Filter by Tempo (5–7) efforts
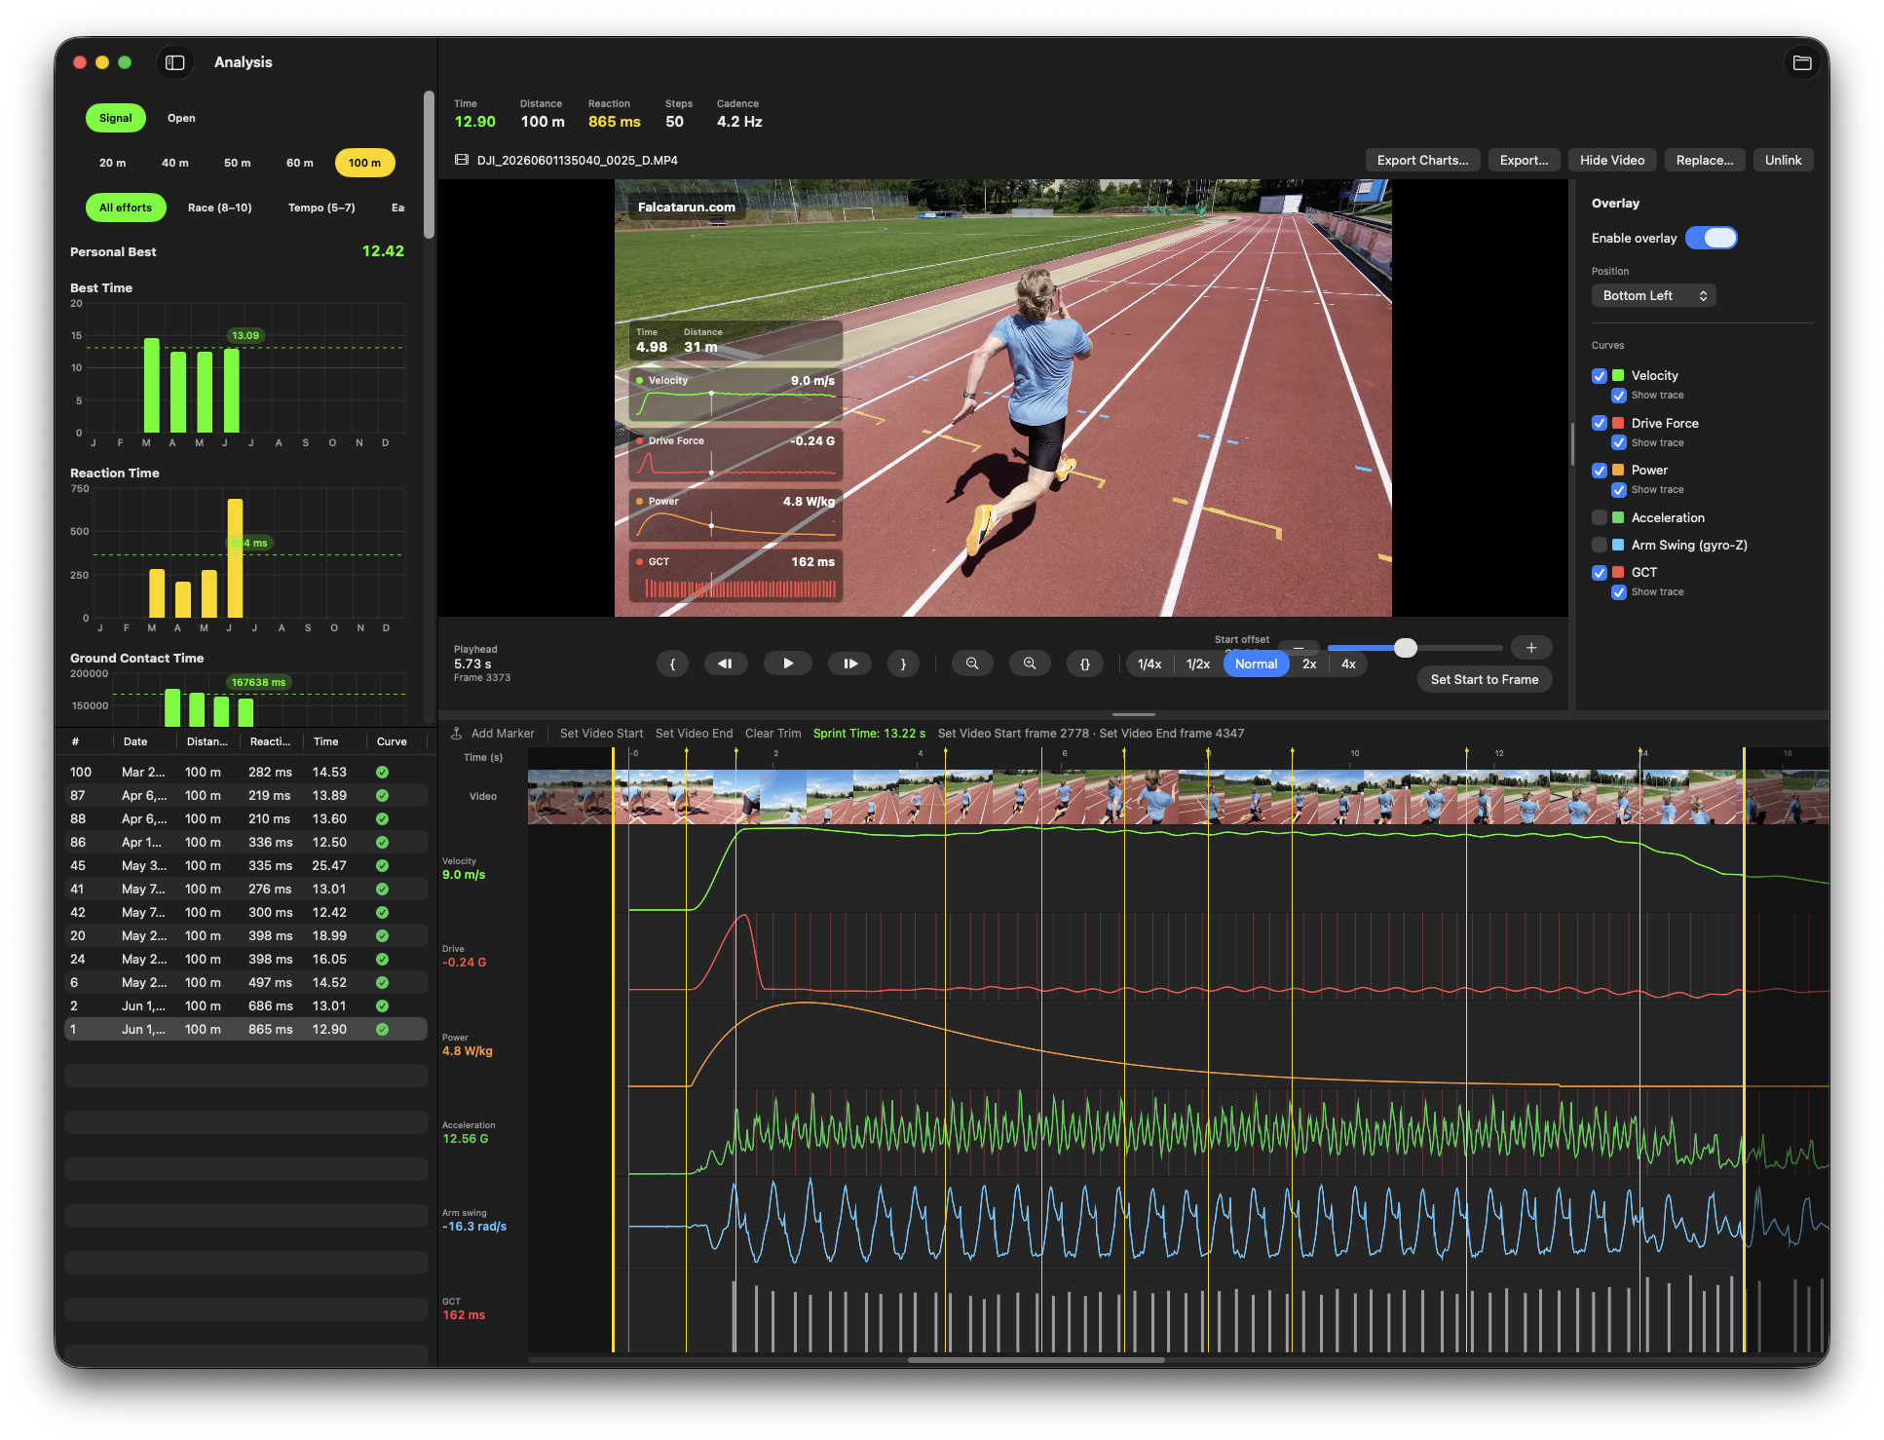This screenshot has height=1440, width=1884. tap(321, 208)
